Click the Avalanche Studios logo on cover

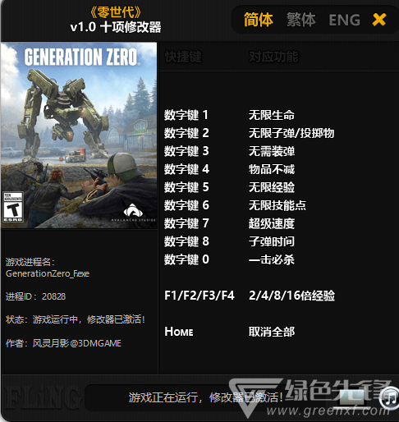point(133,213)
